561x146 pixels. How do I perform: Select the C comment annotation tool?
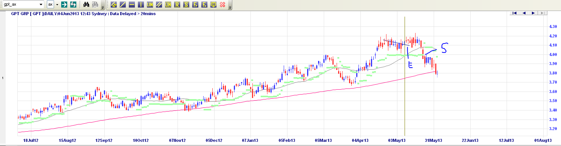tap(213, 5)
